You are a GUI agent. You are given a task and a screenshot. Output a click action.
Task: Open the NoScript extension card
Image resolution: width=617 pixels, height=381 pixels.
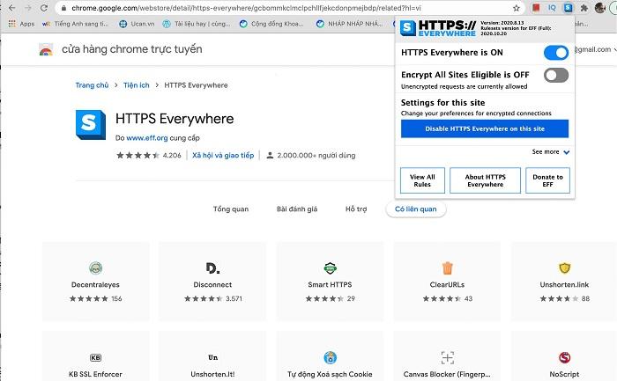pyautogui.click(x=564, y=355)
